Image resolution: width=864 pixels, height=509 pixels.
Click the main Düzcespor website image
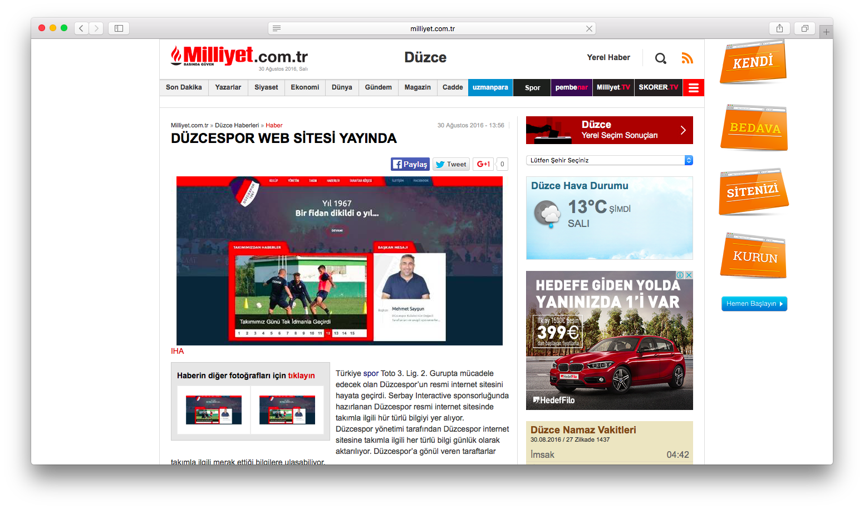340,261
